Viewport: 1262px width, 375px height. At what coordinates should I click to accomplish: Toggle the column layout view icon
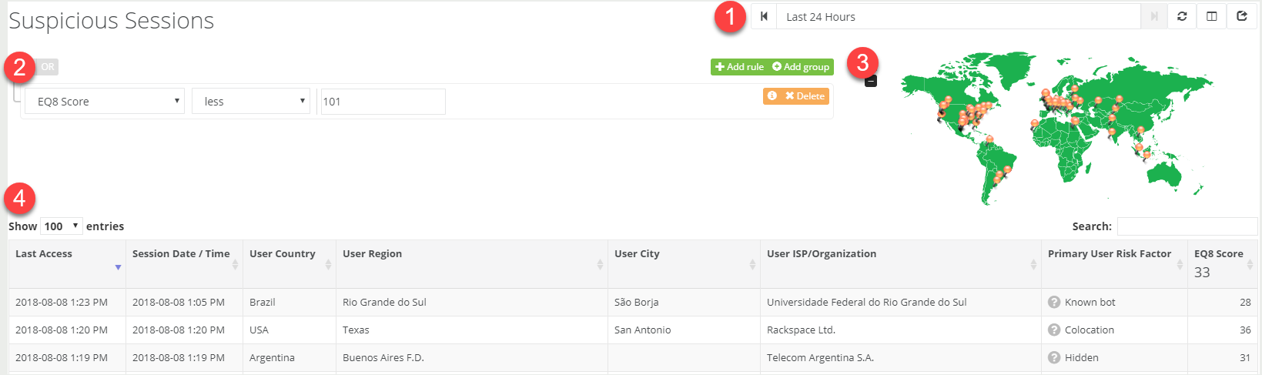pos(1212,16)
